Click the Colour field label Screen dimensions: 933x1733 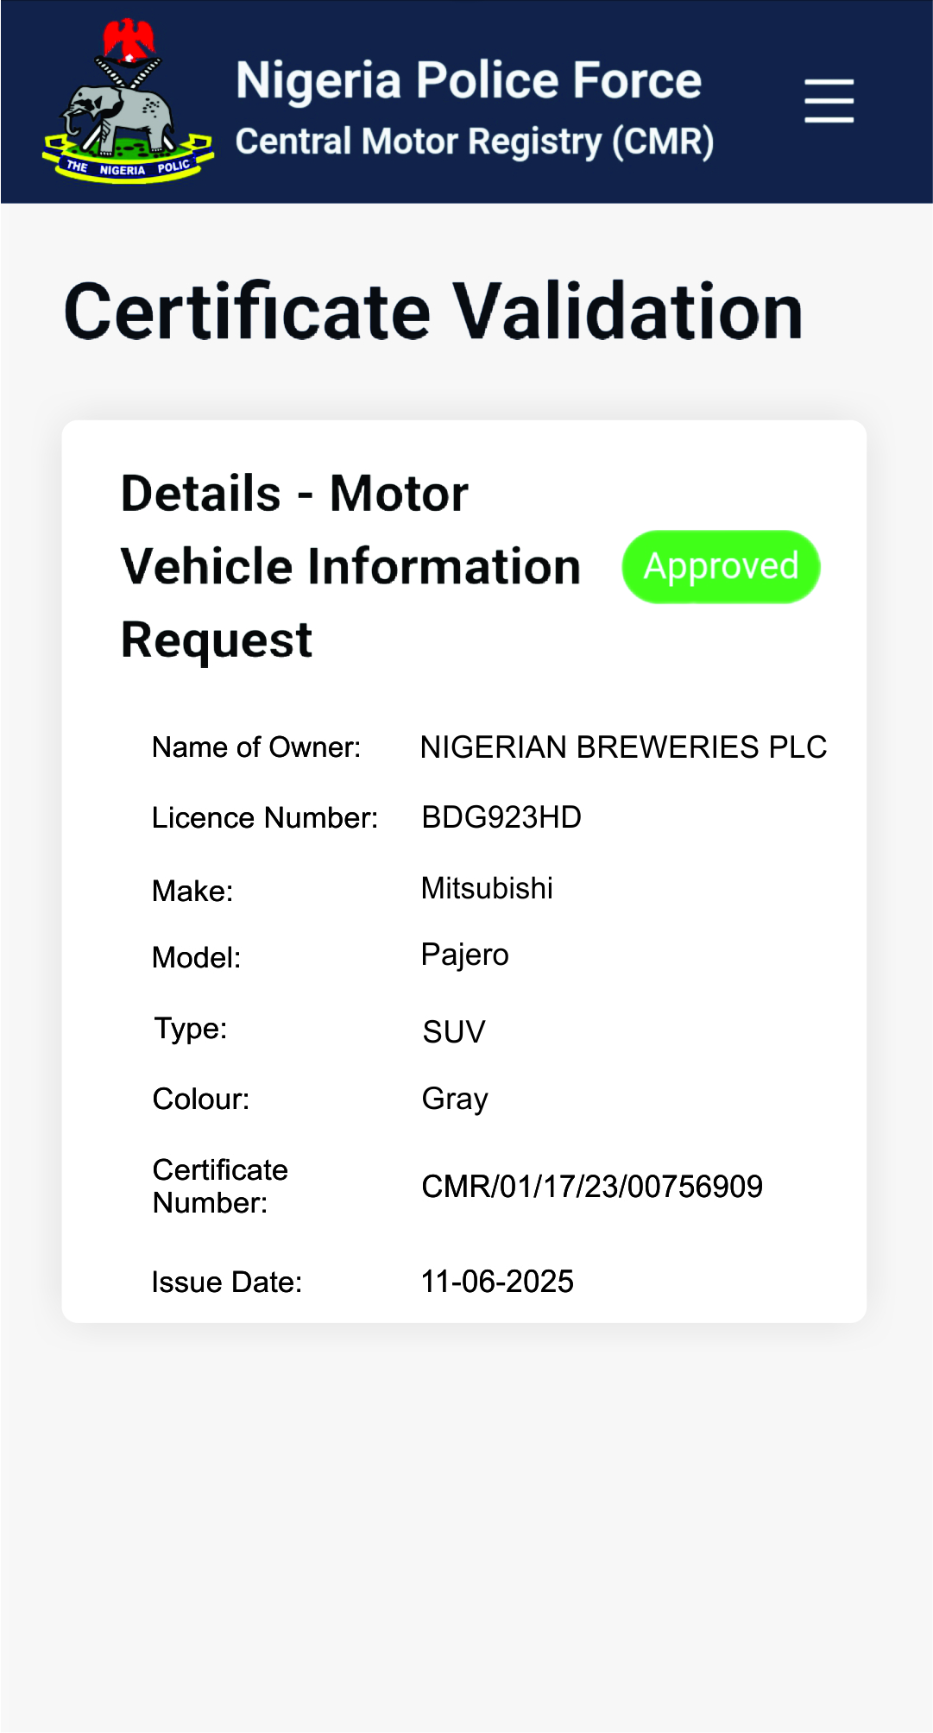(201, 1100)
